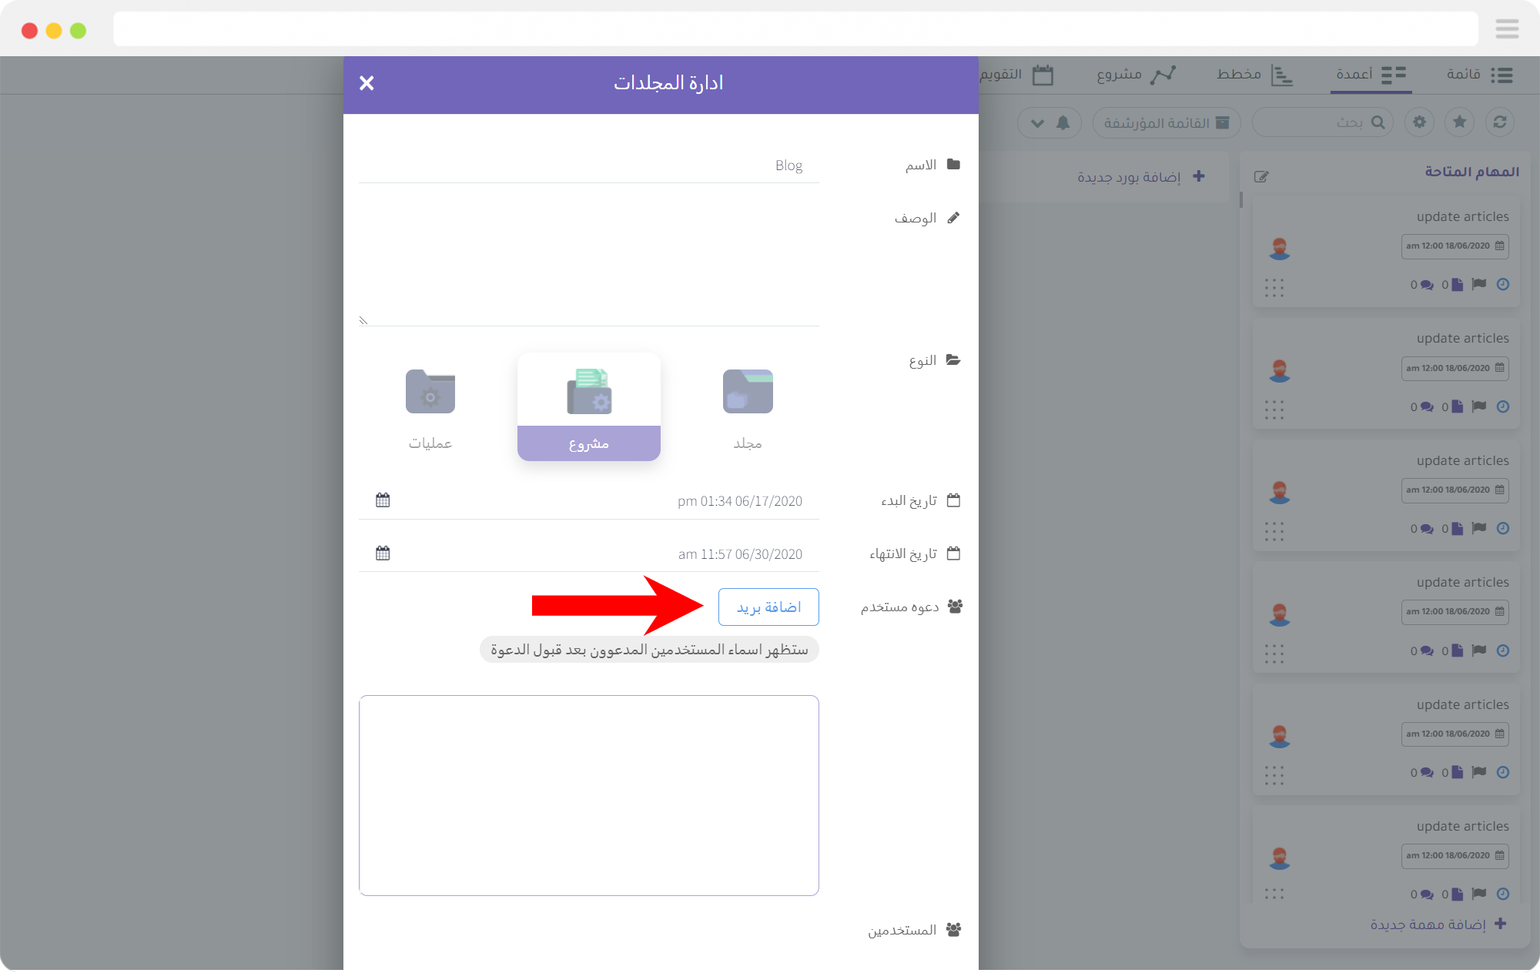
Task: Open the القائمة المؤرشفة archived list button
Action: pos(1167,123)
